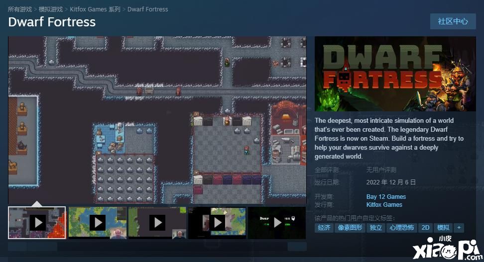Play the first fortress trailer thumbnail

point(37,223)
